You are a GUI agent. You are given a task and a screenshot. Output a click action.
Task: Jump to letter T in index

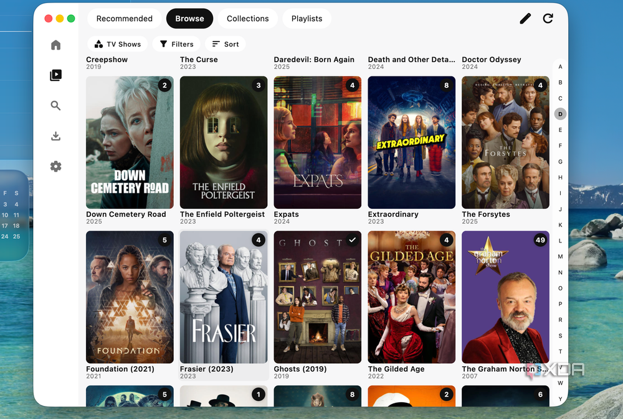coord(560,352)
